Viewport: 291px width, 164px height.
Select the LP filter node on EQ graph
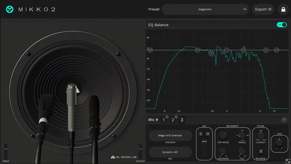point(276,50)
